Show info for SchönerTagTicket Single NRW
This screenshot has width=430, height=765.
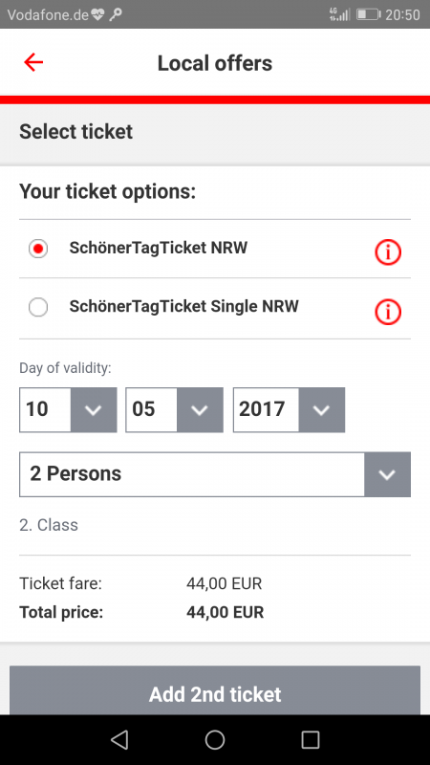388,312
